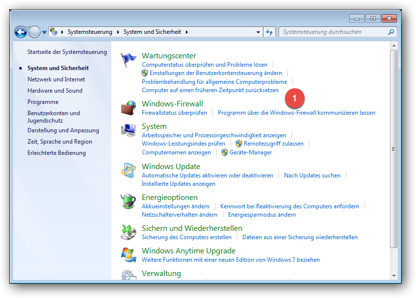Click the vertical scrollbar thumb
The image size is (416, 298).
pyautogui.click(x=394, y=149)
